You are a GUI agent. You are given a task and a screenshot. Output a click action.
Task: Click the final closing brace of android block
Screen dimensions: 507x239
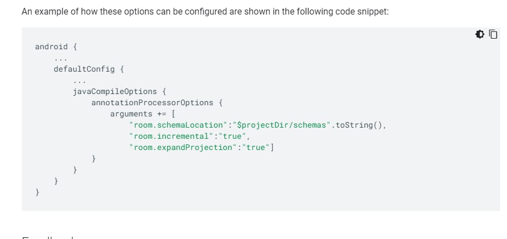37,192
